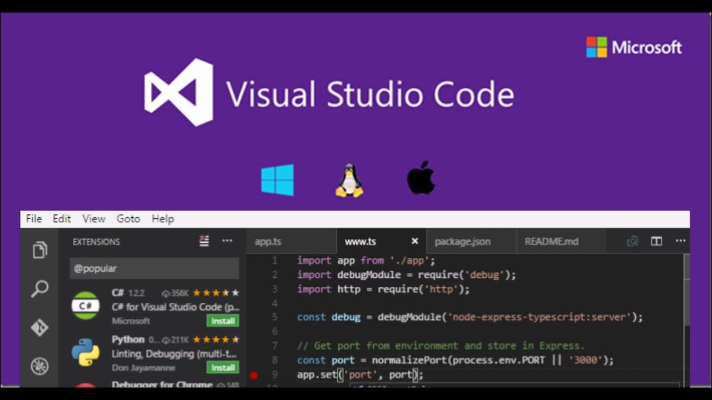The height and width of the screenshot is (400, 712).
Task: Switch to the www.ts tab
Action: point(381,241)
